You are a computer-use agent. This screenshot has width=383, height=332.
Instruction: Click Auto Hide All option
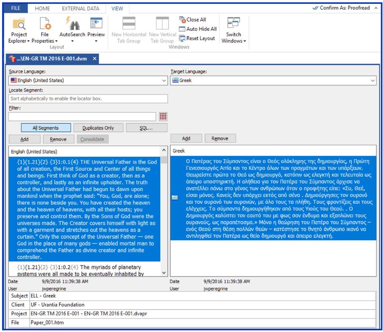click(198, 29)
